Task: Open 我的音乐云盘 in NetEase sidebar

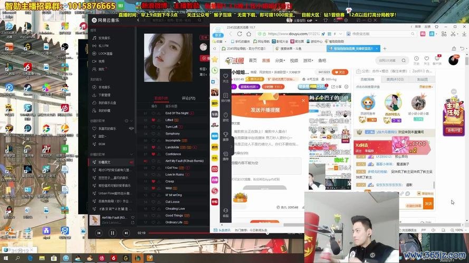Action: 104,103
